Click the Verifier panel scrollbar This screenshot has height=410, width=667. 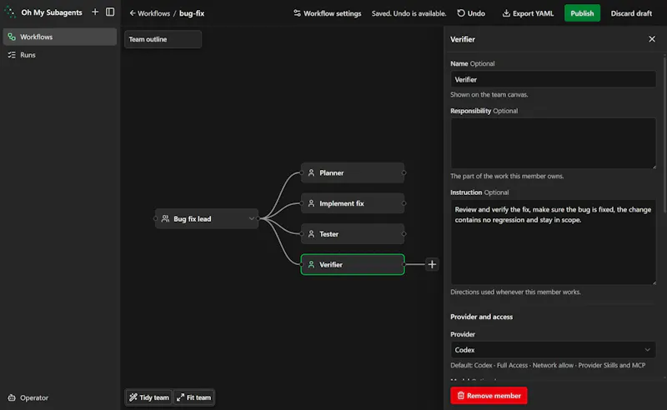click(x=664, y=134)
